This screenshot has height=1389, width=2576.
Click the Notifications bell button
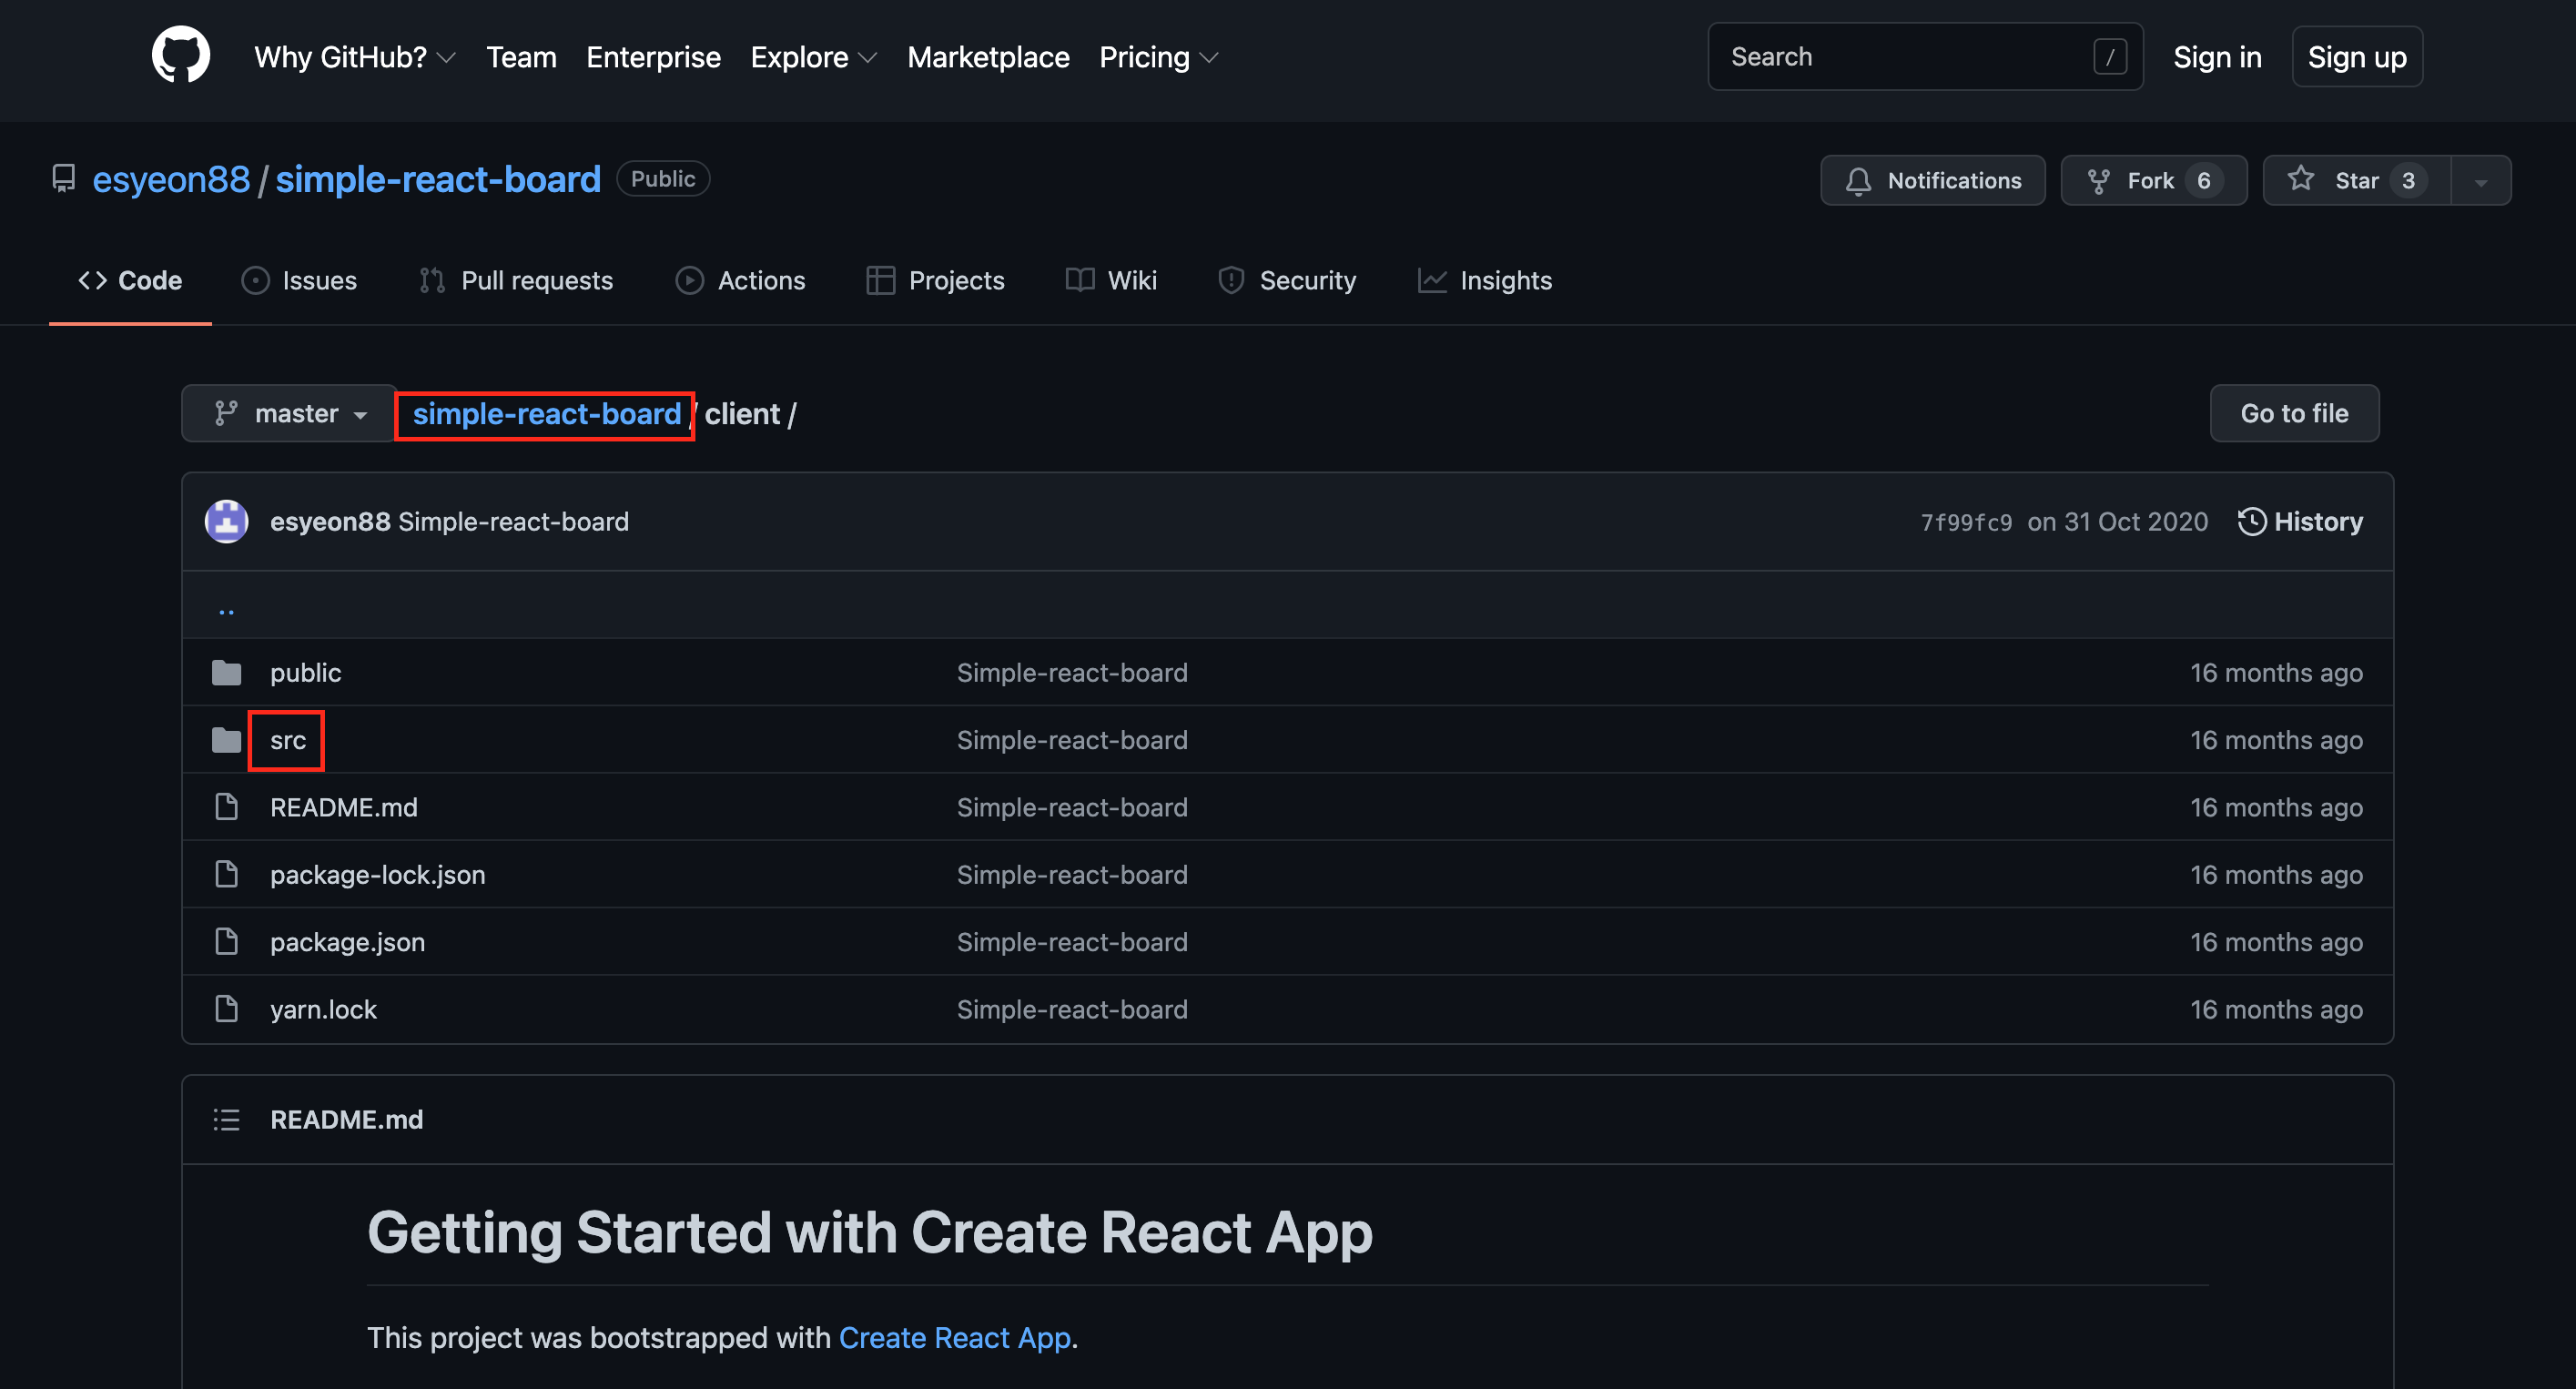pos(1932,180)
